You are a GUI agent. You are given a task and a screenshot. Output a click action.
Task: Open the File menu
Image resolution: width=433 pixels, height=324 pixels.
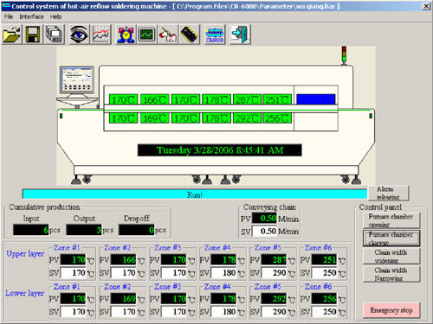[x=9, y=16]
